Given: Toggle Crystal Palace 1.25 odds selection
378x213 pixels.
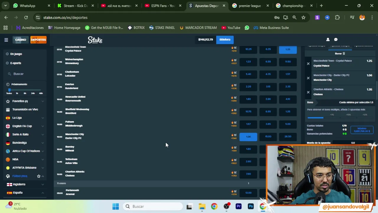Looking at the screenshot, I should coord(288,49).
